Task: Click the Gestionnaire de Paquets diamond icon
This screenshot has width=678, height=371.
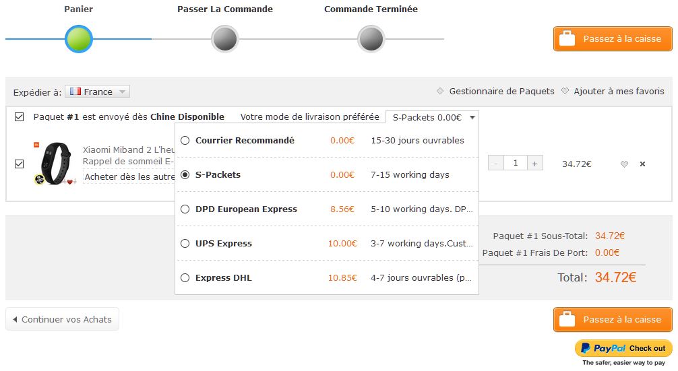Action: point(440,91)
